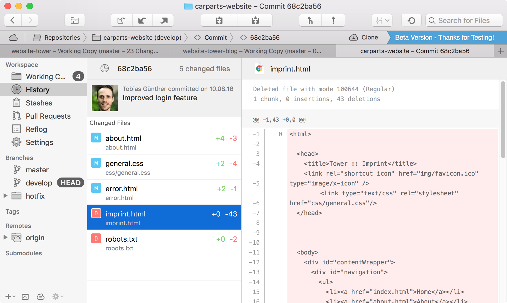507x303 pixels.
Task: Expand the origin remote
Action: 5,238
